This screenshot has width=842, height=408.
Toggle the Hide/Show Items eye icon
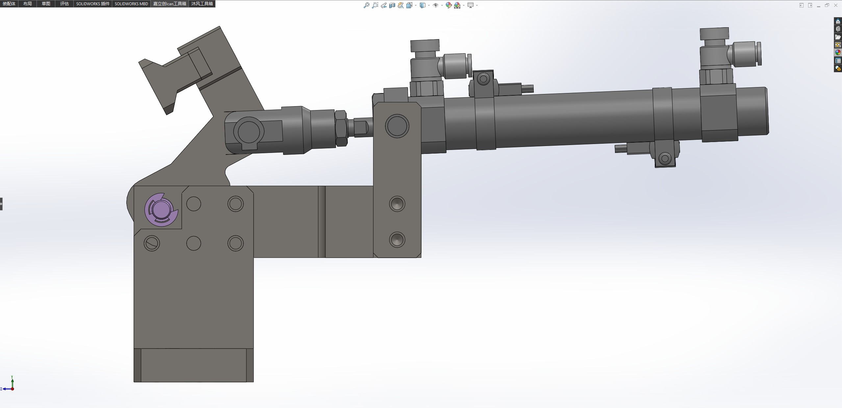coord(436,5)
